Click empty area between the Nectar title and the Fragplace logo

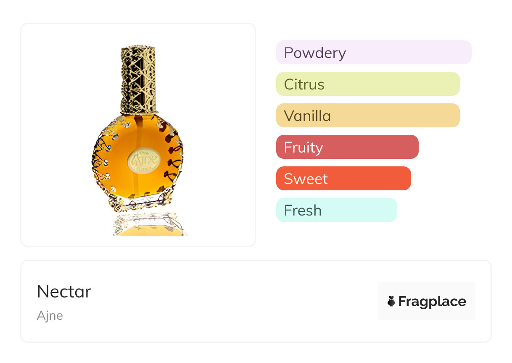pos(235,301)
